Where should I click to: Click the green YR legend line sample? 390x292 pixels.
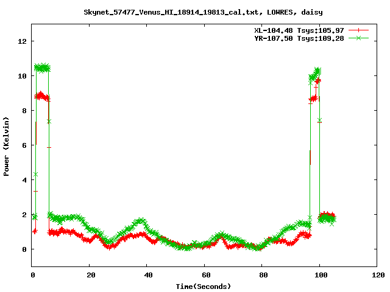click(358, 38)
